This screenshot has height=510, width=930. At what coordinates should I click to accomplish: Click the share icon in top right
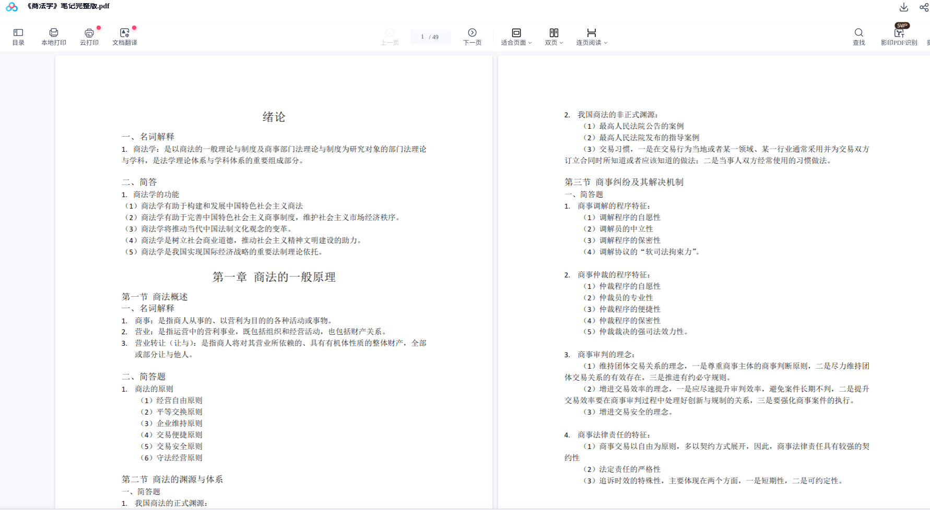tap(924, 7)
